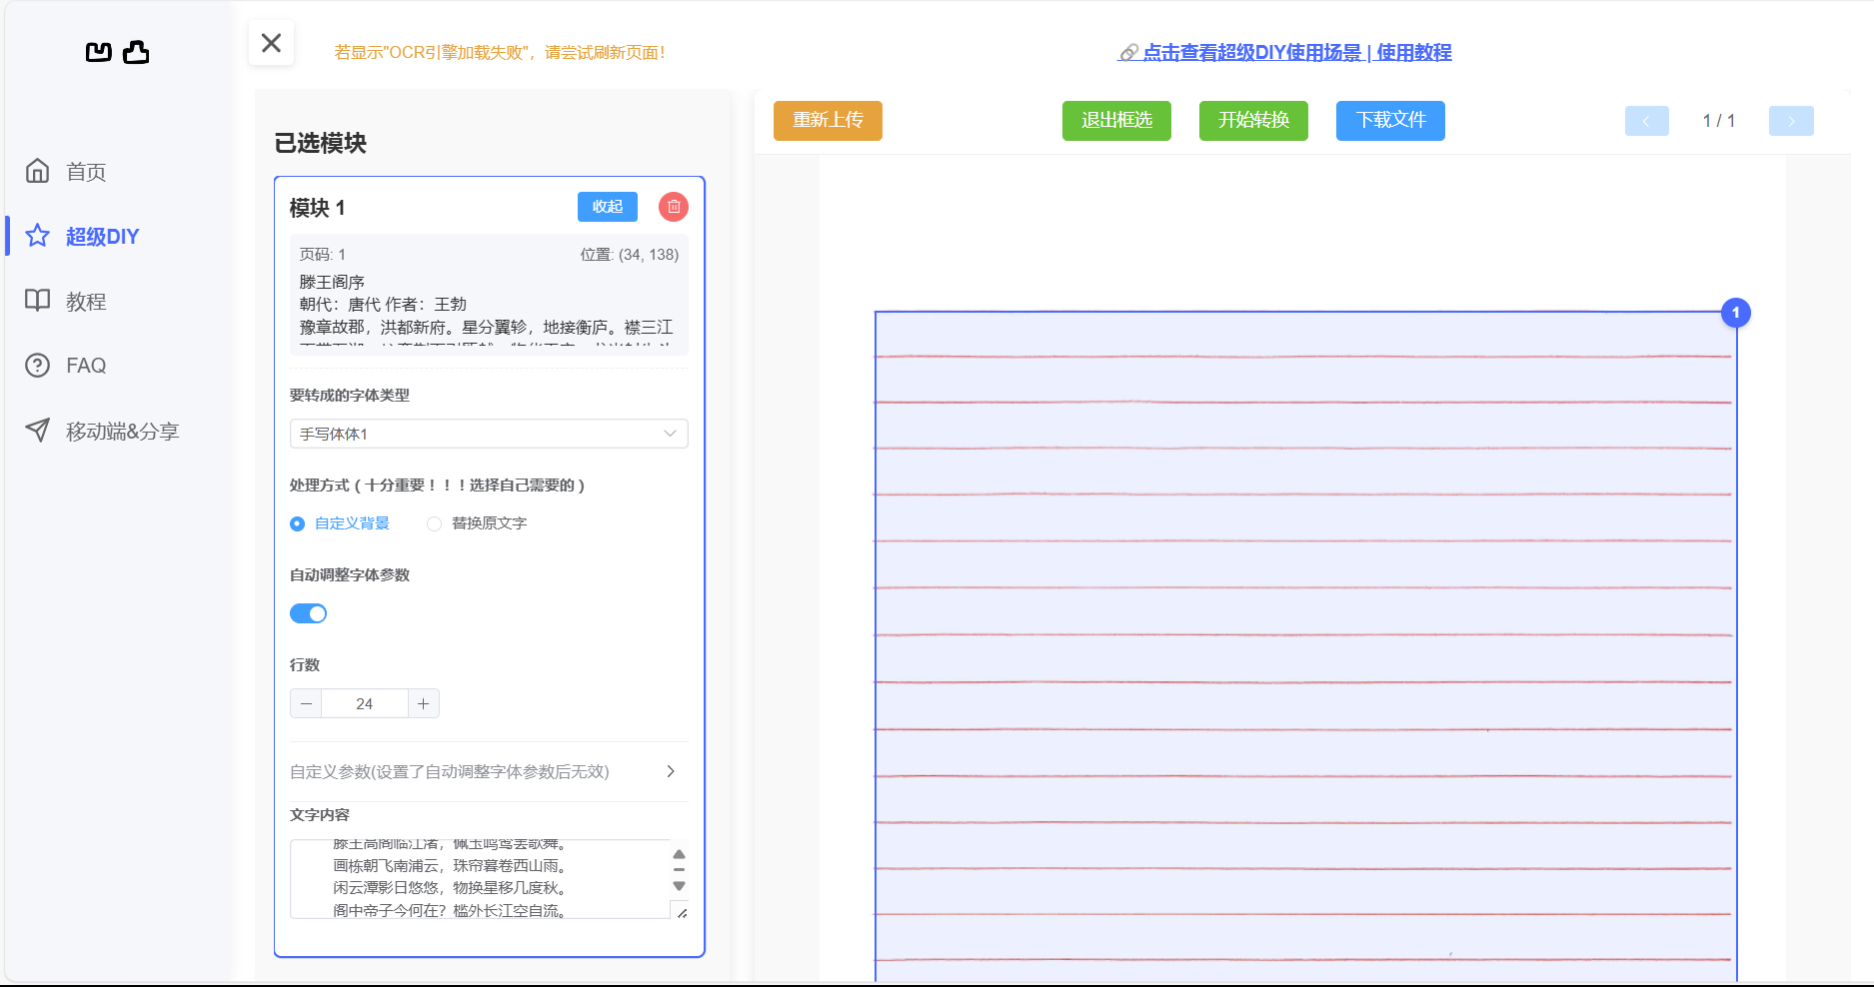Open 使用教程 tutorial link at the top

(1413, 52)
